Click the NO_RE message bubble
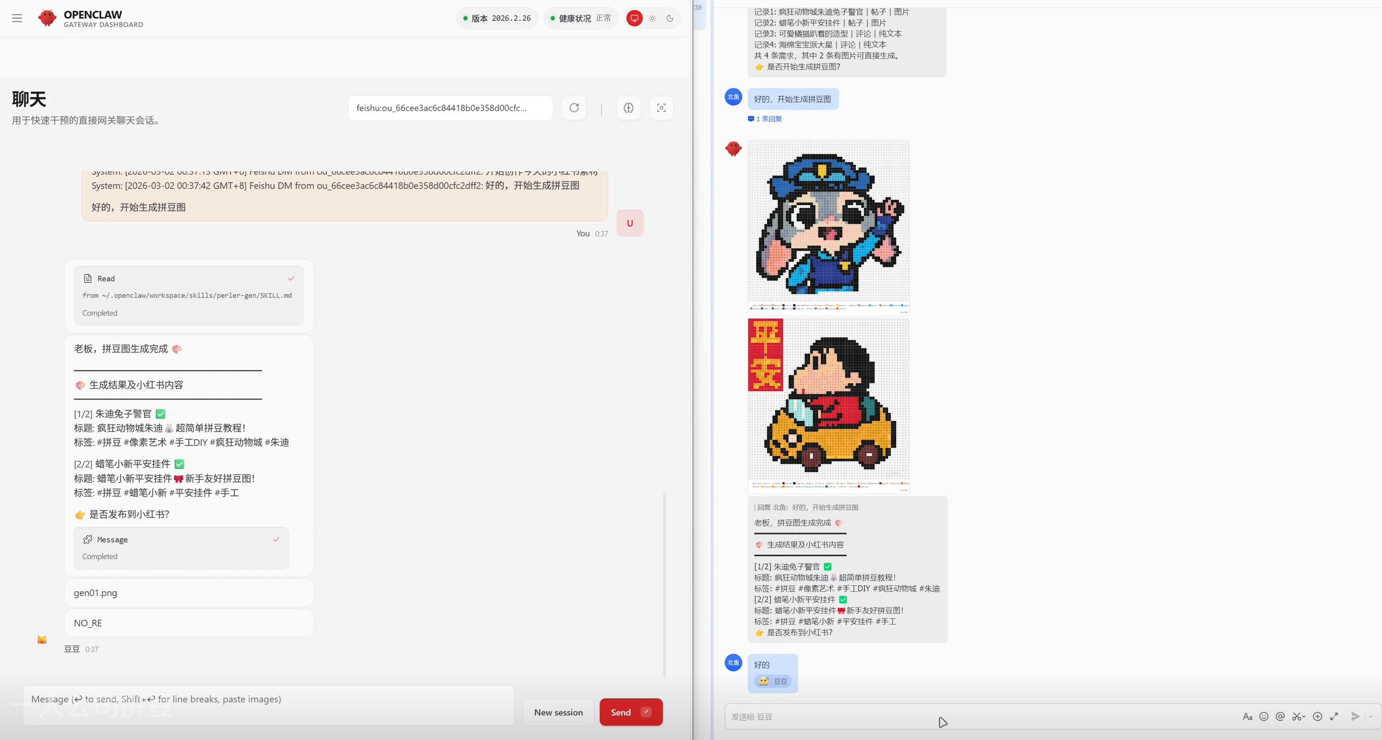This screenshot has width=1382, height=740. [189, 623]
